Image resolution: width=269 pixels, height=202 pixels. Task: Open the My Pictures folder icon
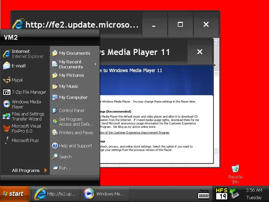55,75
